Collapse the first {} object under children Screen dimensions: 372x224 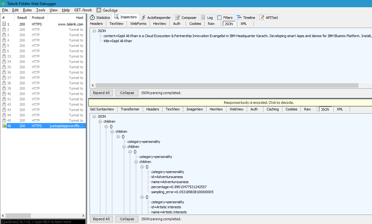click(x=106, y=126)
